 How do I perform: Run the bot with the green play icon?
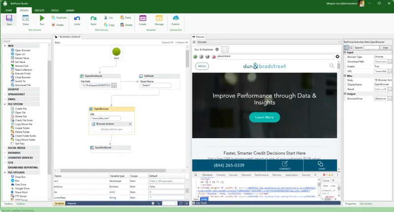pos(42,18)
